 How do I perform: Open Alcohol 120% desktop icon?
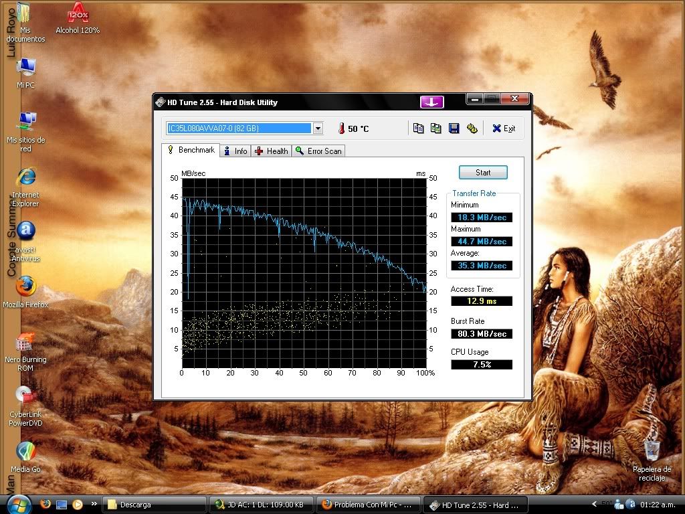(78, 18)
